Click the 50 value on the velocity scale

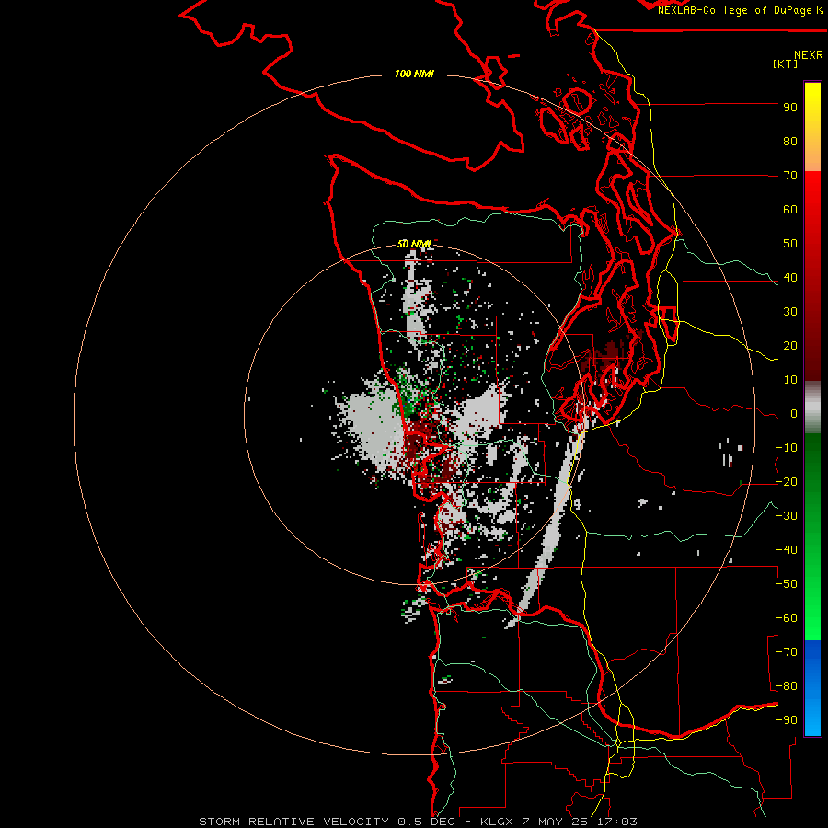(x=790, y=244)
